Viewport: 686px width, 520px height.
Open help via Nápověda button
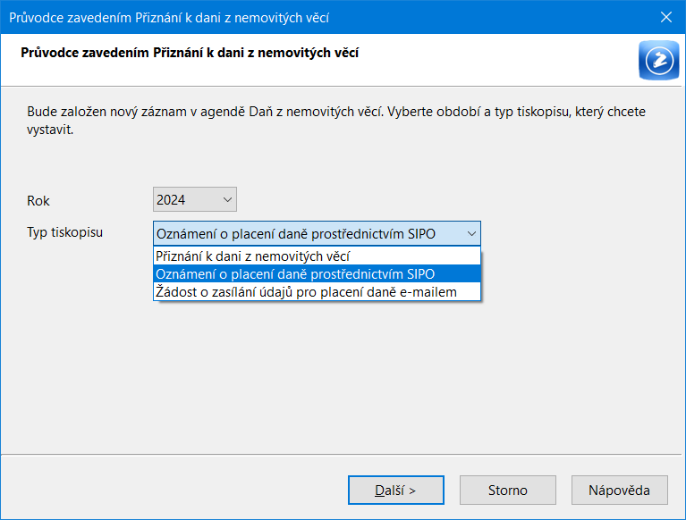pyautogui.click(x=619, y=490)
